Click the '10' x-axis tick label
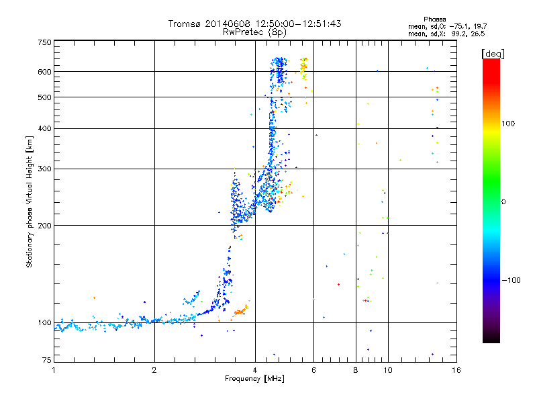The width and height of the screenshot is (537, 403). 388,370
